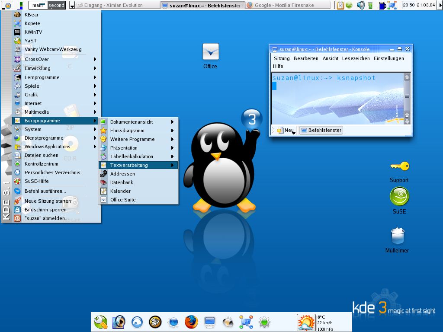Screen dimensions: 443x332
Task: Open Vanity Webcam-Werkzeug menu entry
Action: (x=57, y=49)
